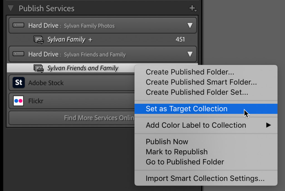Collapse the Sylvan Family Photos service disclosure triangle

[x=190, y=25]
